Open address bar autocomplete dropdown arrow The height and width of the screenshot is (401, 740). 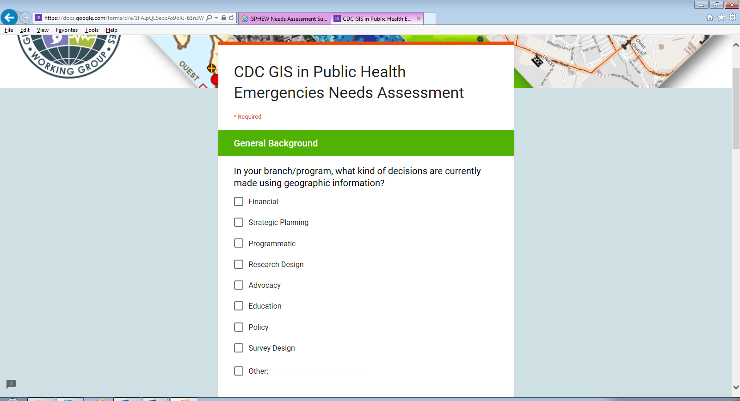216,18
